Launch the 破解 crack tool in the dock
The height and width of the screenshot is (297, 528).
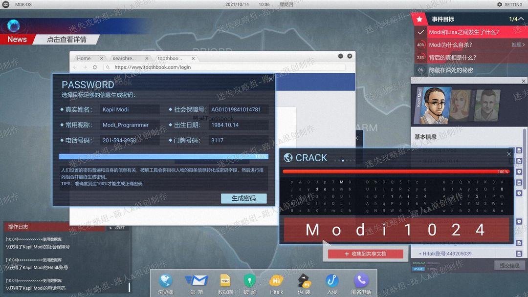[249, 284]
